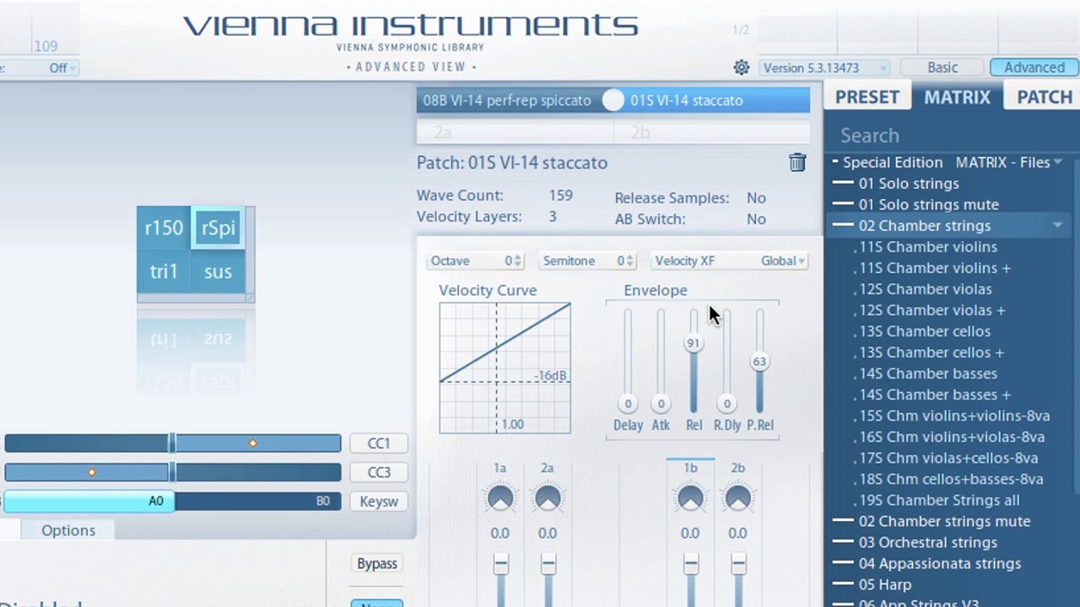Screen dimensions: 1080x607
Task: Switch to the PRESET tab
Action: click(x=867, y=97)
